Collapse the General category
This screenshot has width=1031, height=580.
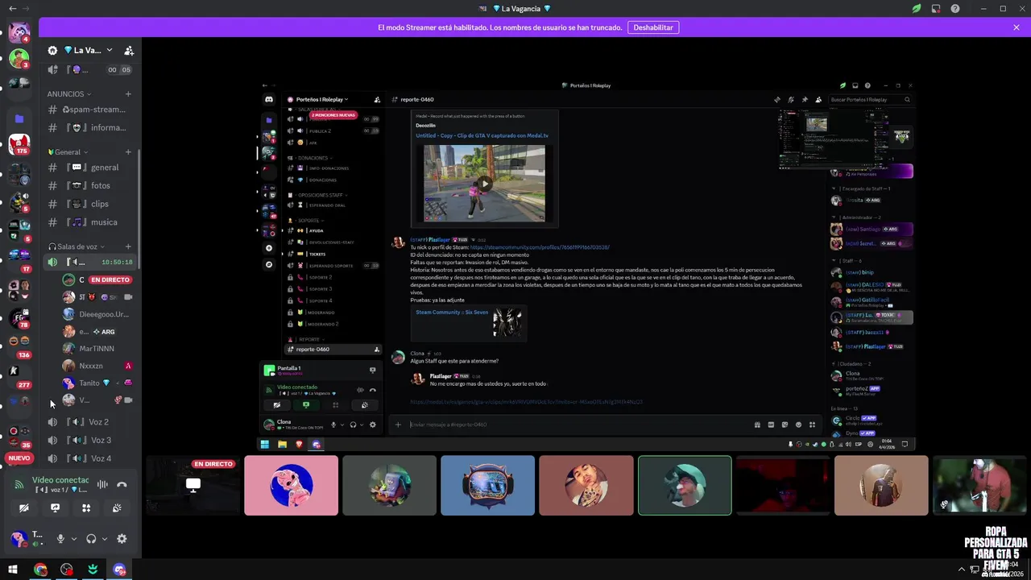click(68, 152)
